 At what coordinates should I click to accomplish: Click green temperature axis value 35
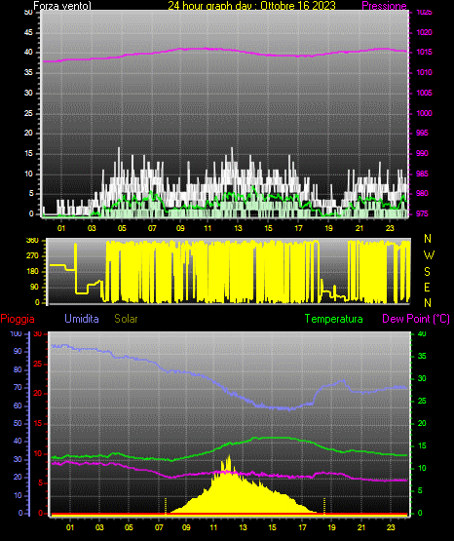click(x=422, y=356)
